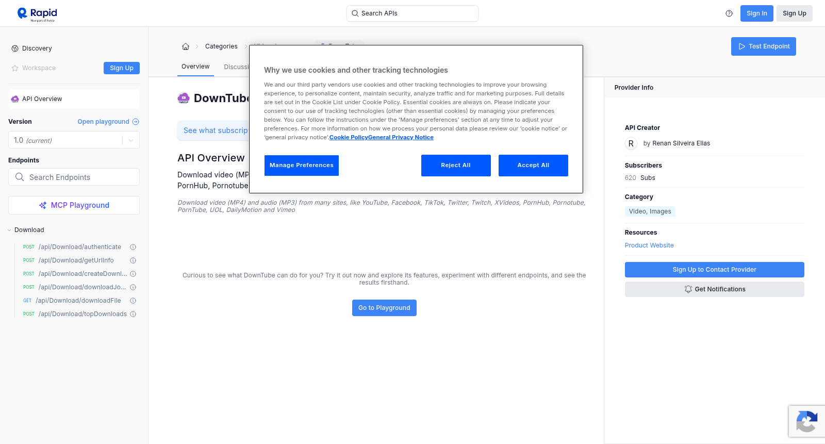
Task: Click the API Overview sidebar icon
Action: coord(15,99)
